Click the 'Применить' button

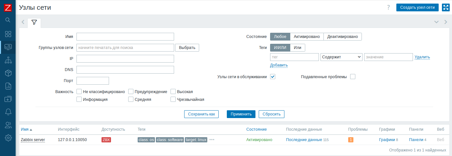pos(241,114)
